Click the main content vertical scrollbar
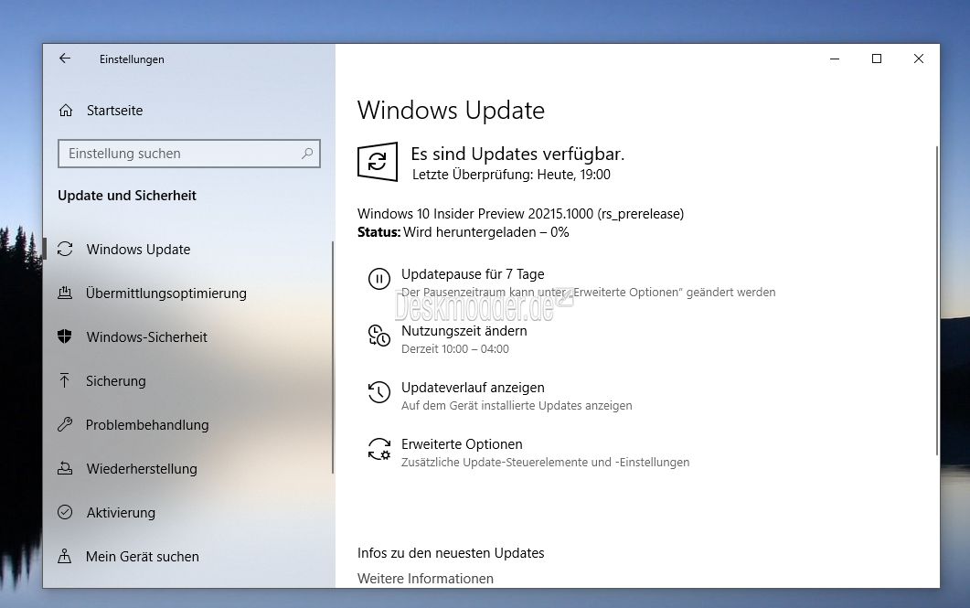970x608 pixels. [936, 301]
